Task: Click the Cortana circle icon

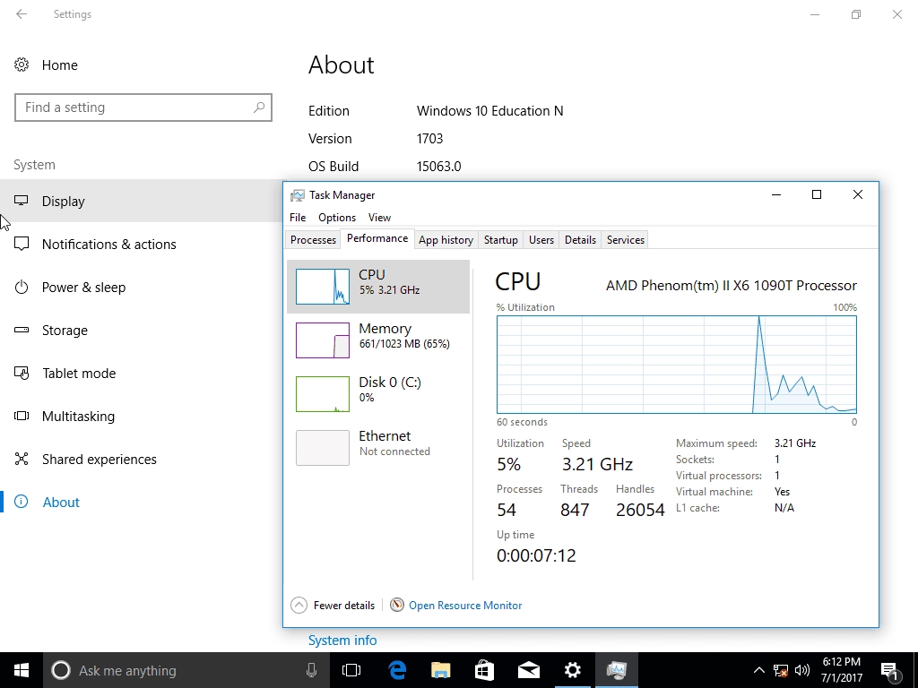Action: tap(61, 670)
